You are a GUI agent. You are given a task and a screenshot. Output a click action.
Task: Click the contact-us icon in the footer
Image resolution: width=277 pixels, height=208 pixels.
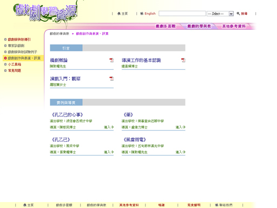(x=216, y=205)
